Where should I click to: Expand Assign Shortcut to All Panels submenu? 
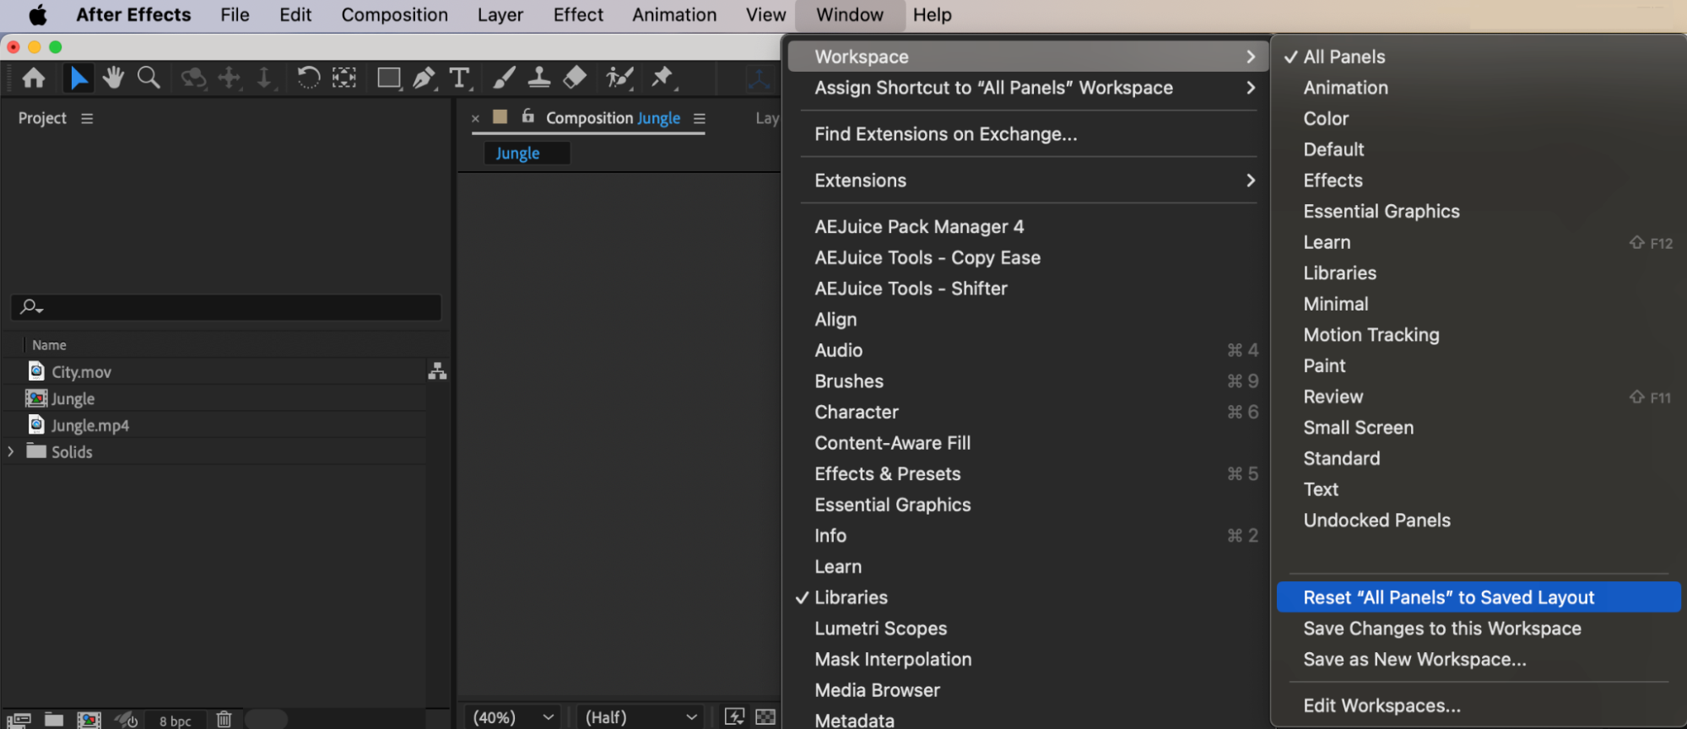pos(1027,88)
